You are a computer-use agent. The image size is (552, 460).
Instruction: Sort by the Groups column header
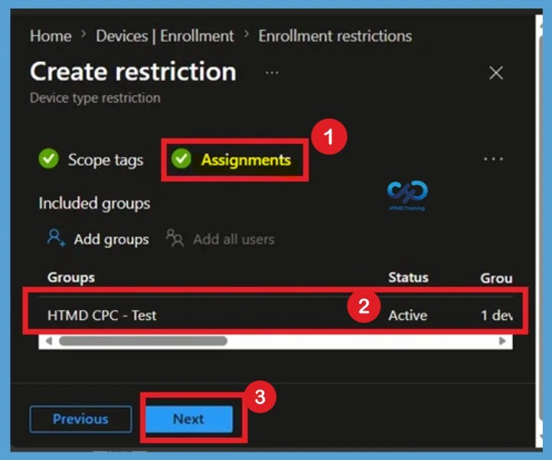click(71, 278)
